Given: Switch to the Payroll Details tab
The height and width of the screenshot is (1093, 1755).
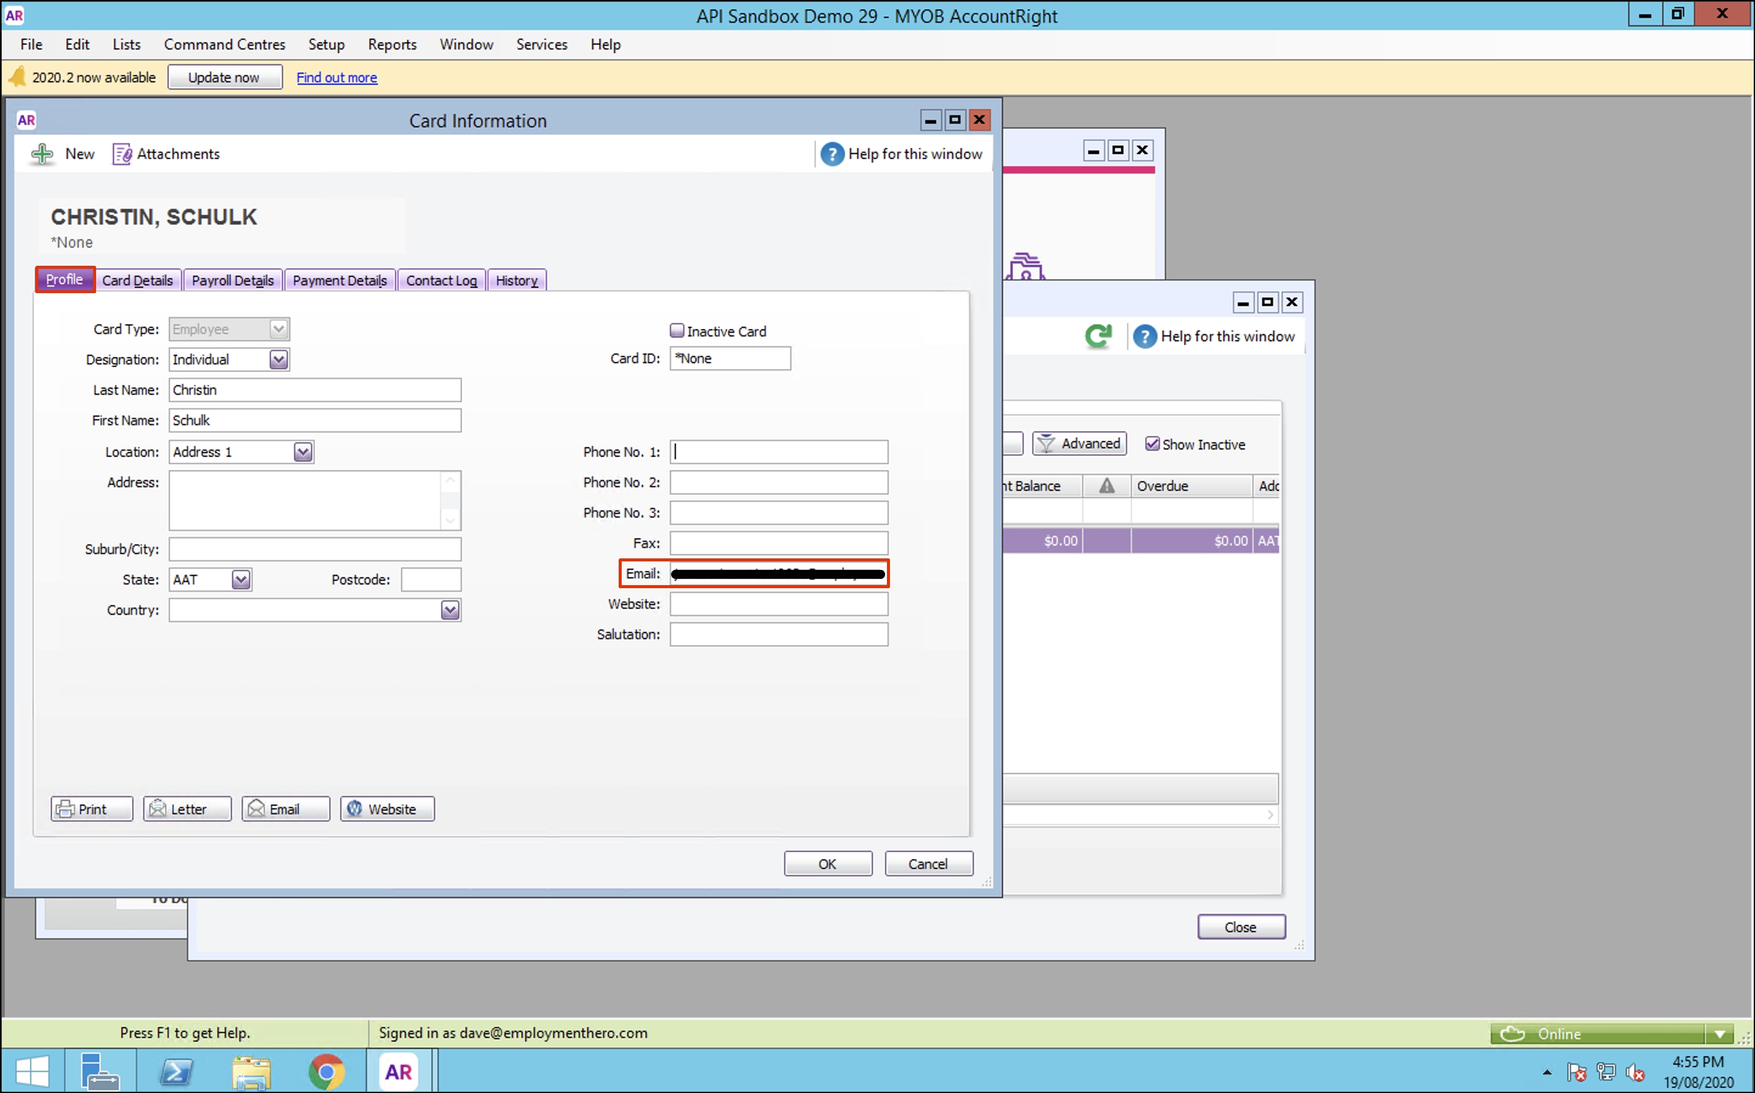Looking at the screenshot, I should (x=233, y=280).
